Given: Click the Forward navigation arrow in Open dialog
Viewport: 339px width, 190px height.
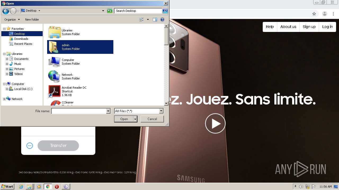Looking at the screenshot, I should pos(13,11).
